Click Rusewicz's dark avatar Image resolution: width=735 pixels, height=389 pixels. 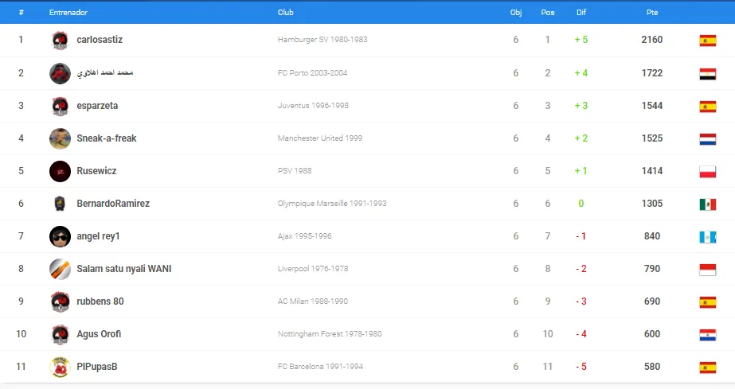(x=60, y=171)
